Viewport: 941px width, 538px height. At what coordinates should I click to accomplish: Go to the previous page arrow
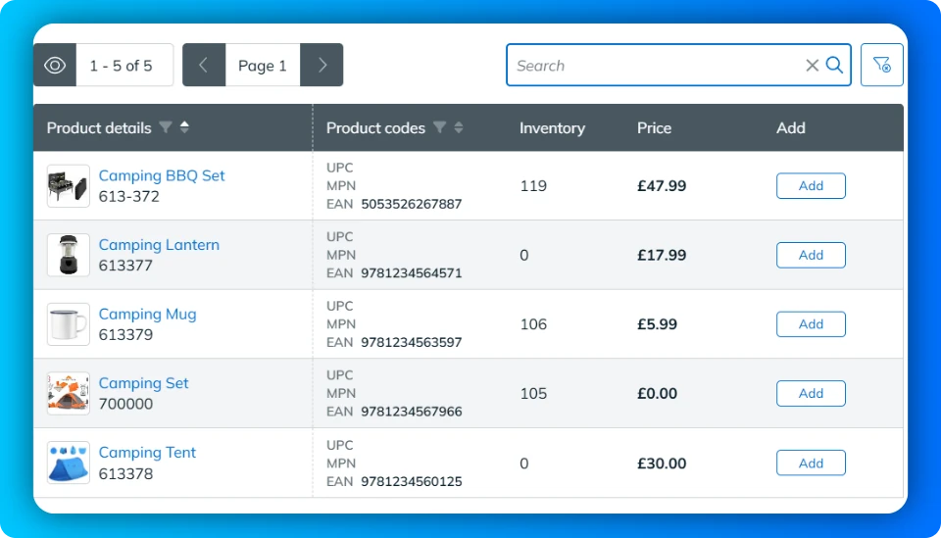204,65
